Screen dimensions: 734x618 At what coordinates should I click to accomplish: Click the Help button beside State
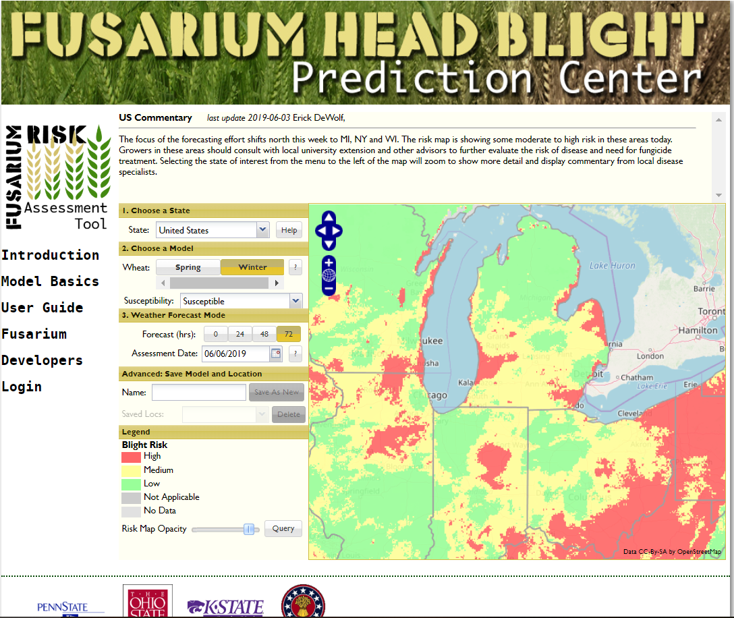[x=289, y=229]
